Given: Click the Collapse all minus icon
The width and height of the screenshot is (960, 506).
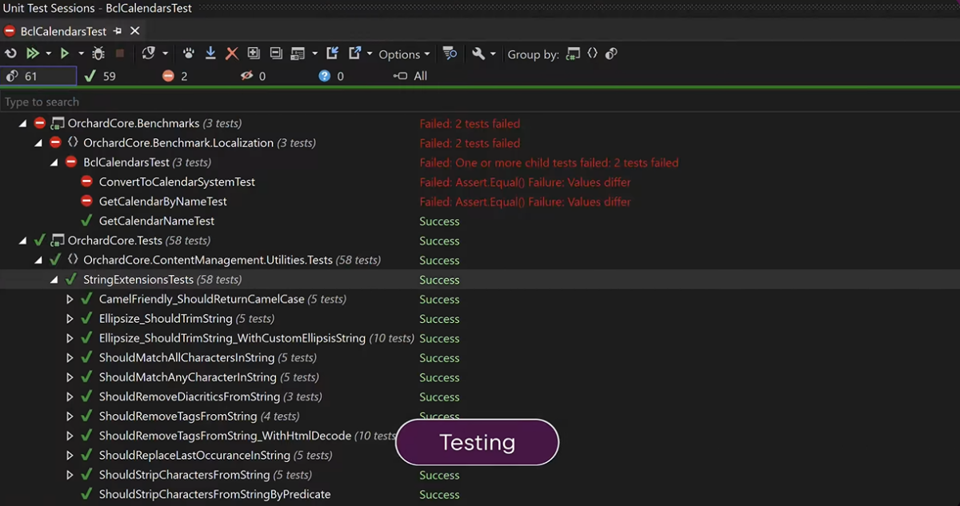Looking at the screenshot, I should [276, 54].
